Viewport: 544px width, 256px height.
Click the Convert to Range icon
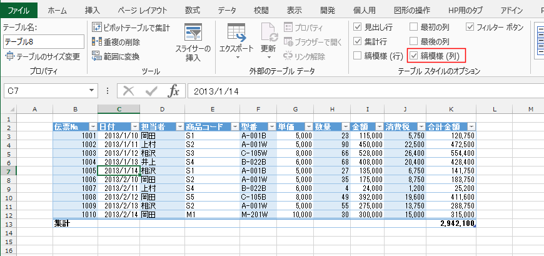97,56
